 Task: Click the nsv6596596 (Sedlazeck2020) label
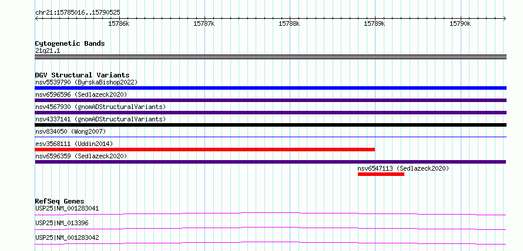[x=81, y=94]
